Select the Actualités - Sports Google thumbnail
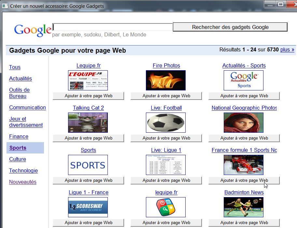This screenshot has height=228, width=297. (244, 80)
